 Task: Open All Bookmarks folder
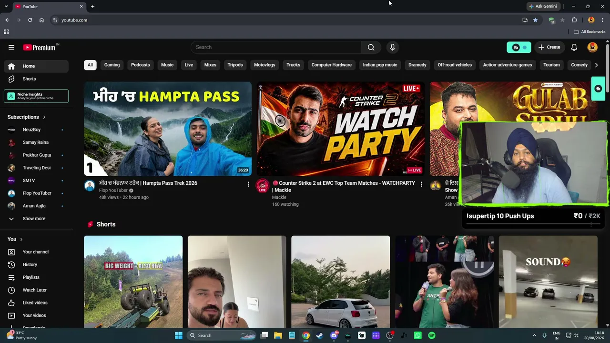590,32
